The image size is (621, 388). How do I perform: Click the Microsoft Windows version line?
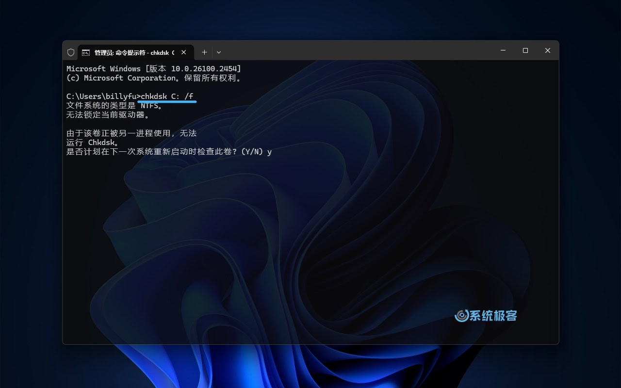click(154, 69)
